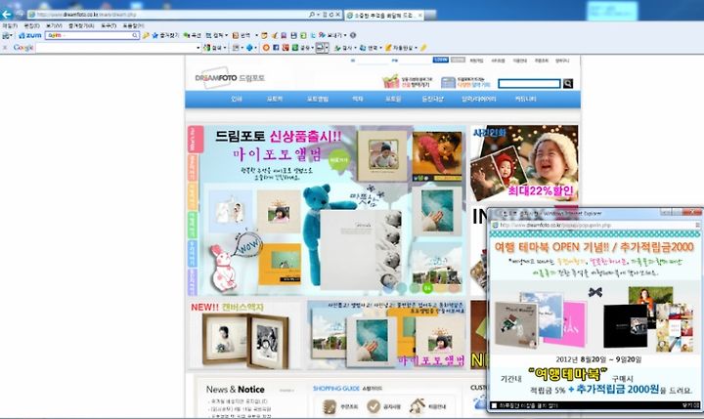
Task: Click the green tab on banner sidebar
Action: [193, 226]
